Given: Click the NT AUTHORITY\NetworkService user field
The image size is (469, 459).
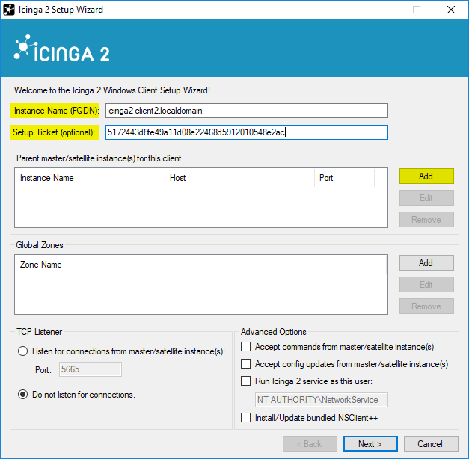Looking at the screenshot, I should tap(321, 400).
